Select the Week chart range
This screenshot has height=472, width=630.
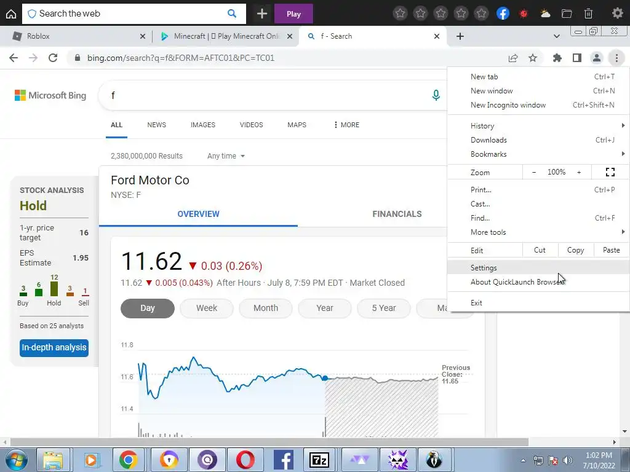click(207, 308)
